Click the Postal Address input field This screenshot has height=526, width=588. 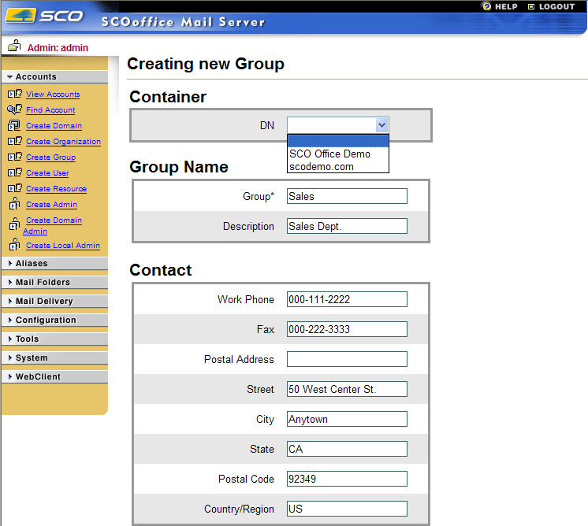coord(347,360)
